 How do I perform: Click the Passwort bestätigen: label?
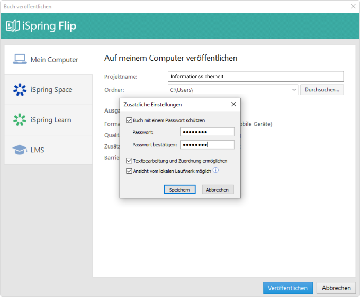pyautogui.click(x=154, y=145)
